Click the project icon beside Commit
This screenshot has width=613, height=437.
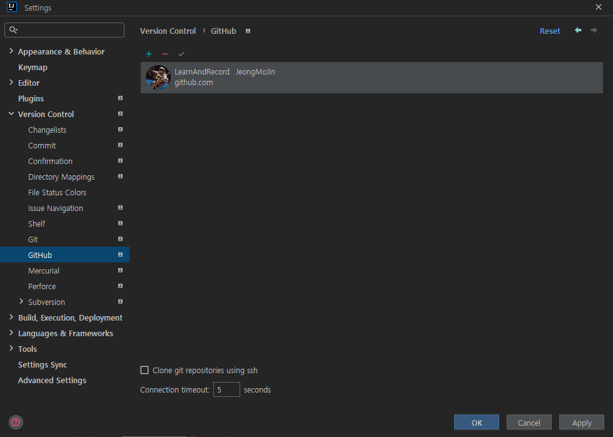pyautogui.click(x=120, y=145)
